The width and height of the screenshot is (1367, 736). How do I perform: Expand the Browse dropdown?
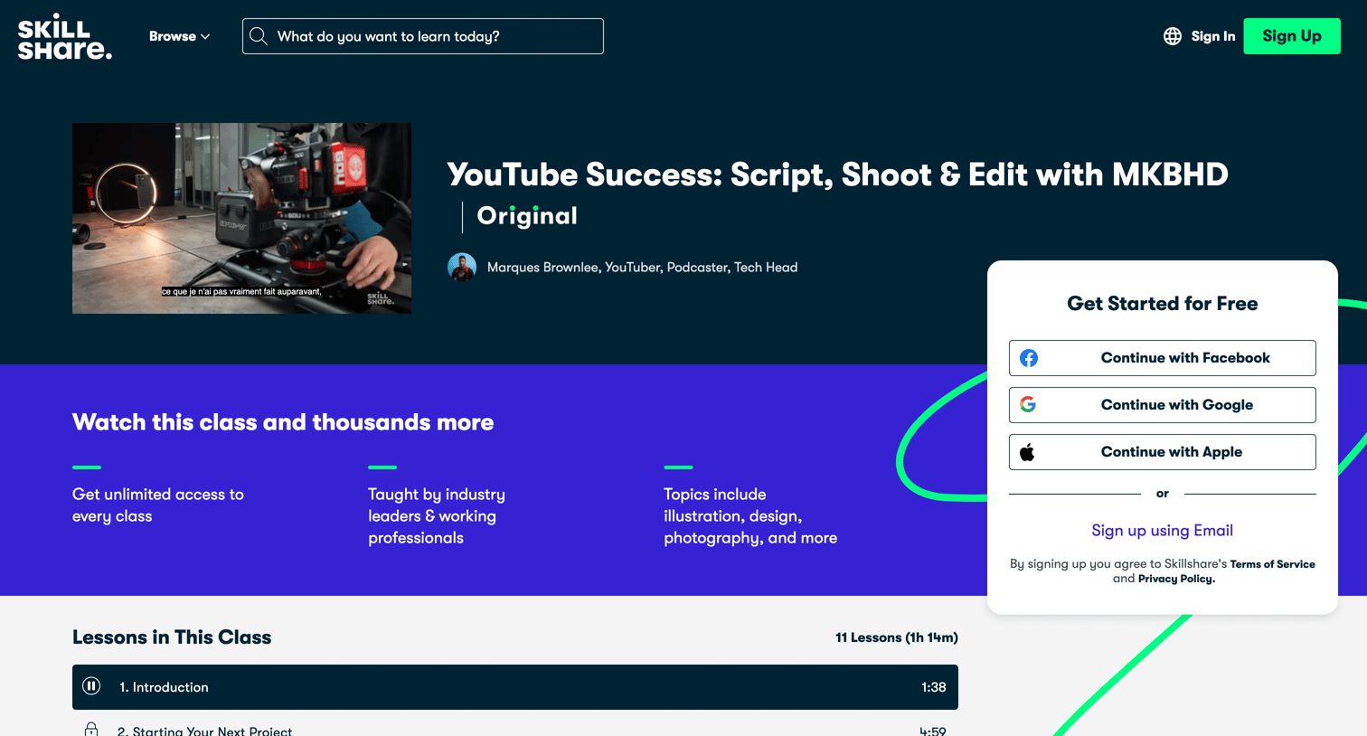179,36
